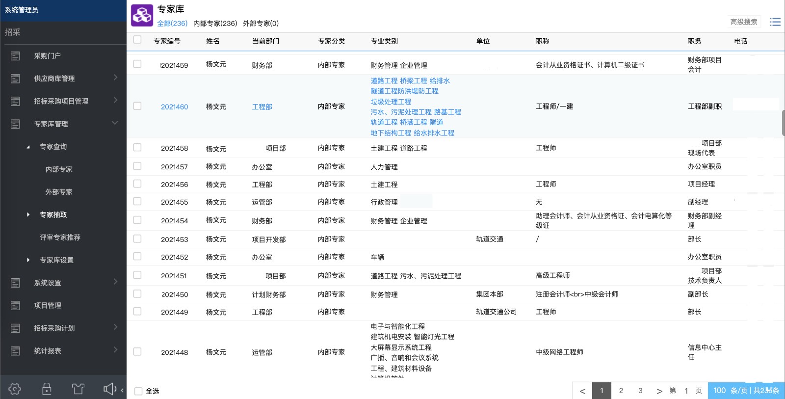Check the row for expert 2021458
This screenshot has width=785, height=399.
[137, 147]
